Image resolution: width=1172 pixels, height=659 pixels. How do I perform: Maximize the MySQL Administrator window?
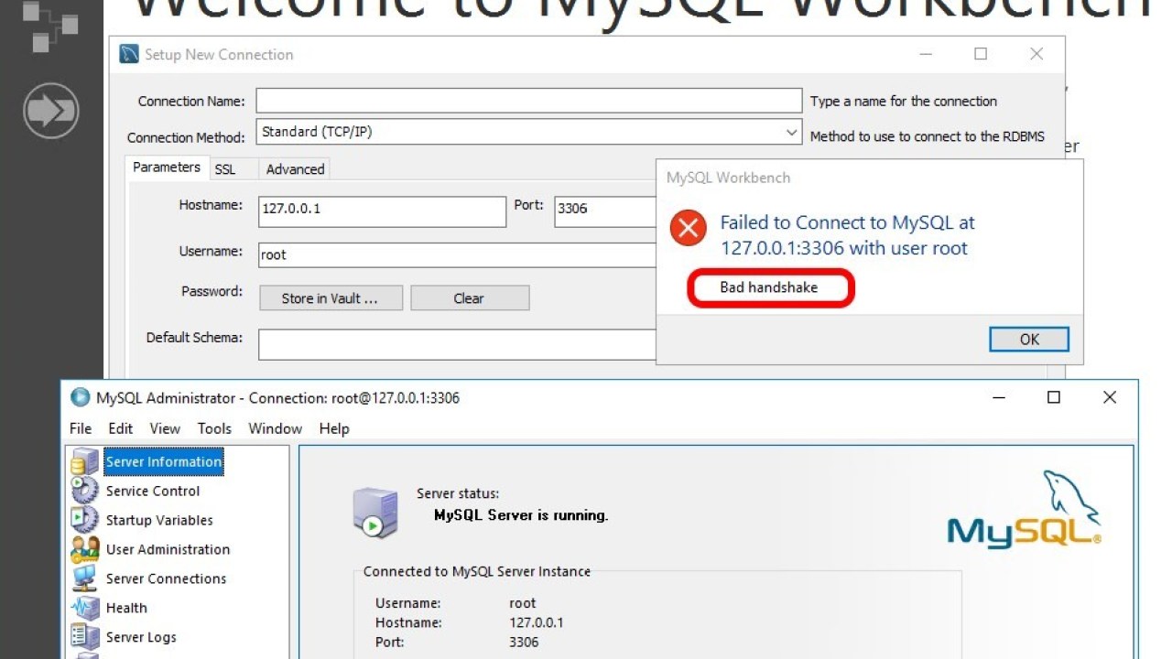tap(1054, 397)
